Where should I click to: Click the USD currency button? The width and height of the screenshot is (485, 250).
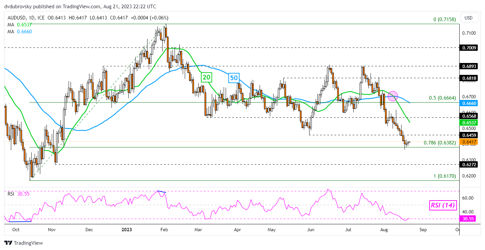point(469,17)
